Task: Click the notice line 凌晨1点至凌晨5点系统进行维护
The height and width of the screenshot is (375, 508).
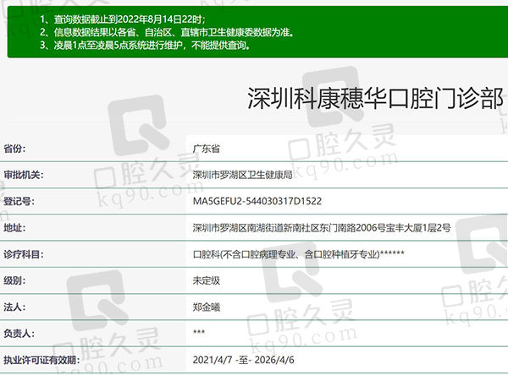Action: coord(145,45)
